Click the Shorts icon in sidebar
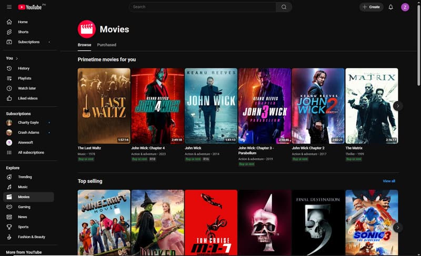This screenshot has height=256, width=421. [x=9, y=32]
